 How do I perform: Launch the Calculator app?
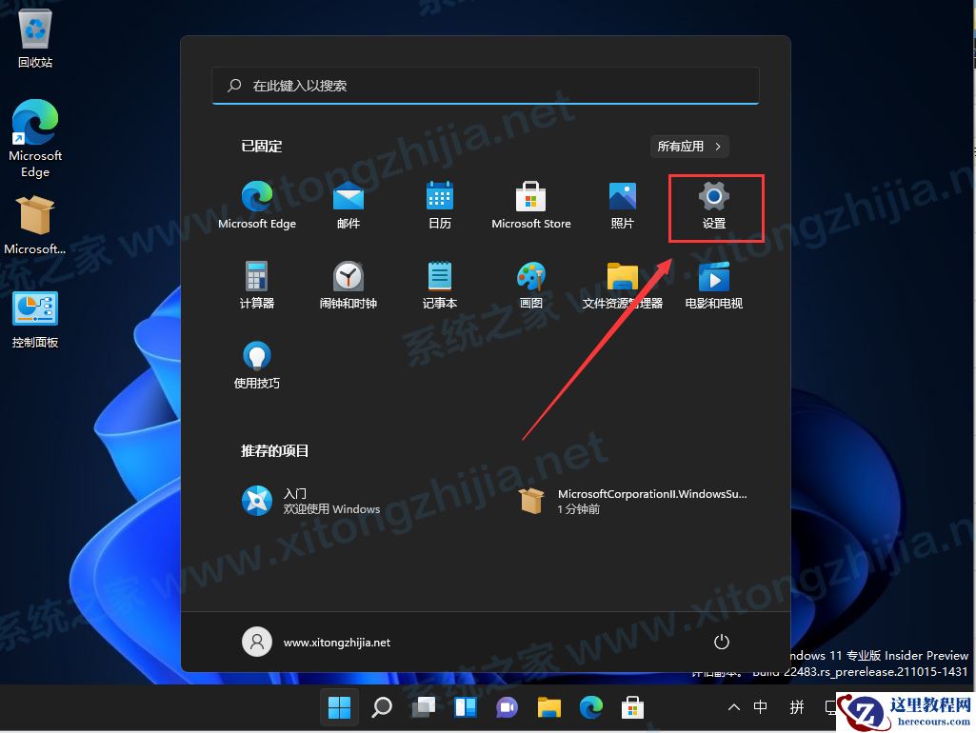256,282
